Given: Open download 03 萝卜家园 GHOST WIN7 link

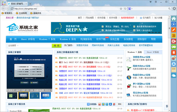Looking at the screenshot, I should point(85,67).
